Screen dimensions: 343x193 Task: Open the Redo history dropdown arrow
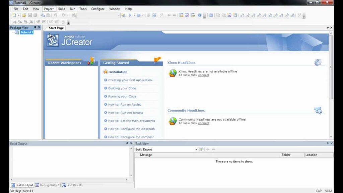(x=67, y=15)
